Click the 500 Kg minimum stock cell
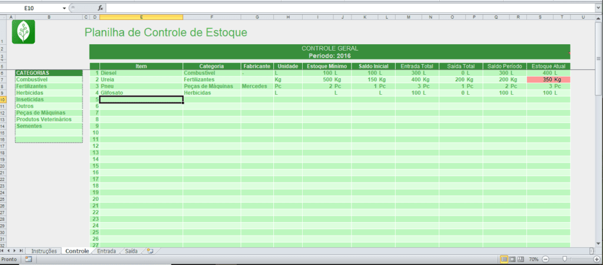This screenshot has height=265, width=603. point(326,79)
